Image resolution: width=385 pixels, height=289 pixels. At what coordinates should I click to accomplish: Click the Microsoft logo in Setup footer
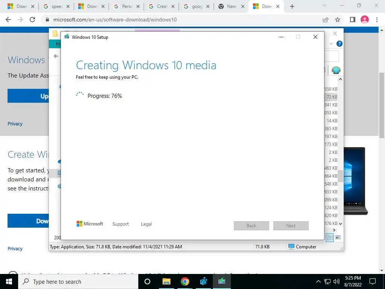[x=90, y=224]
